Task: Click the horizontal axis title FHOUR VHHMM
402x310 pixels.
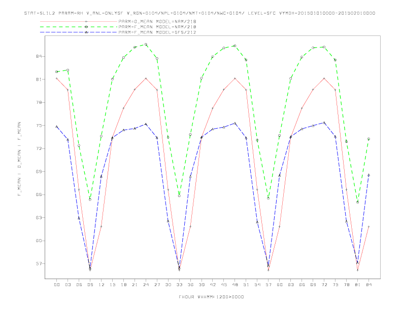Action: point(211,297)
